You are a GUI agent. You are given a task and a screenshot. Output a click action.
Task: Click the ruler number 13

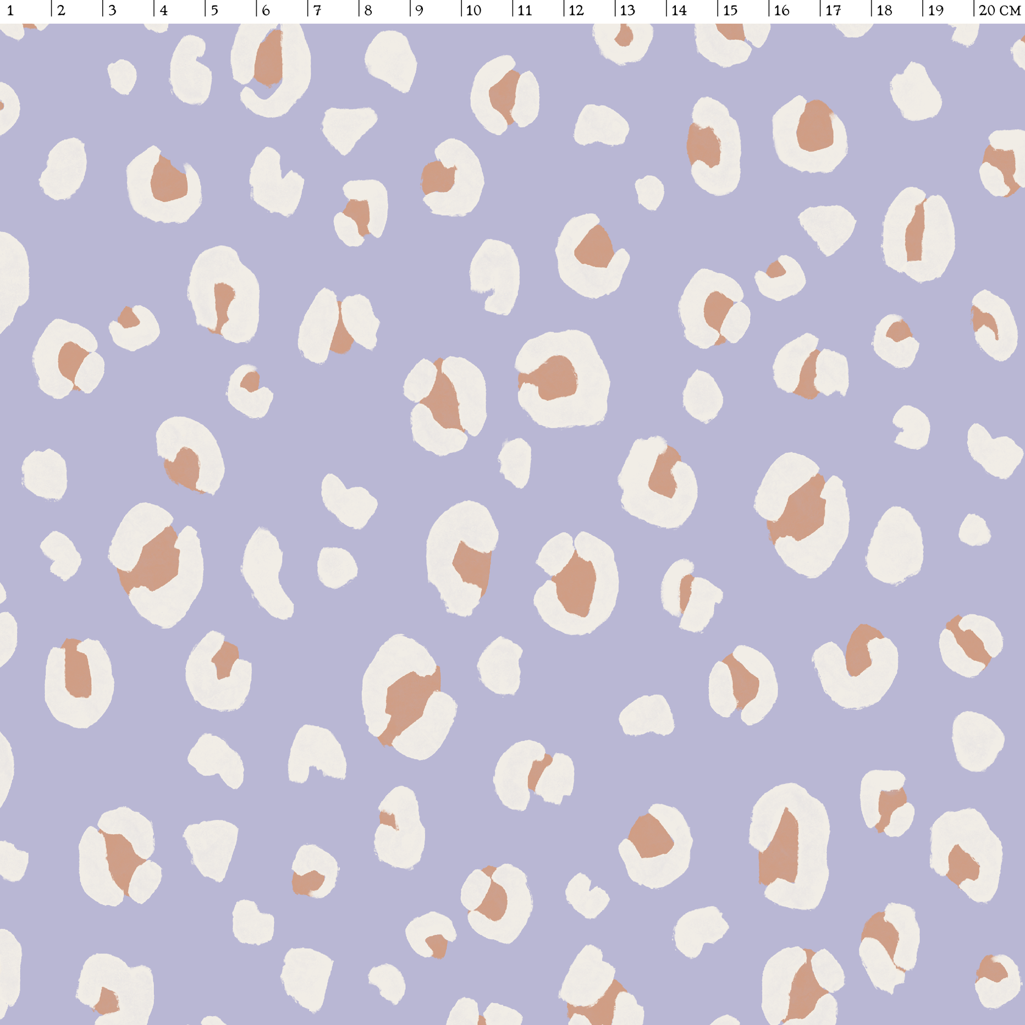tap(627, 10)
